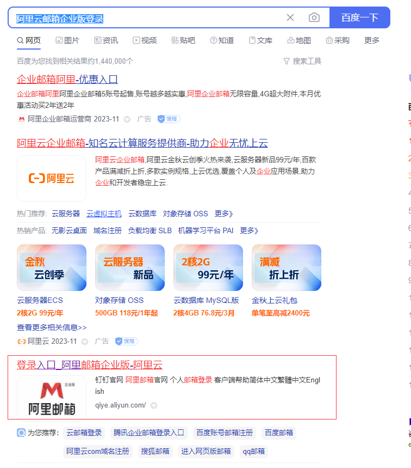Screen dimensions: 411x468
Task: Click 500GB 118元/1年起 price text
Action: tap(126, 313)
